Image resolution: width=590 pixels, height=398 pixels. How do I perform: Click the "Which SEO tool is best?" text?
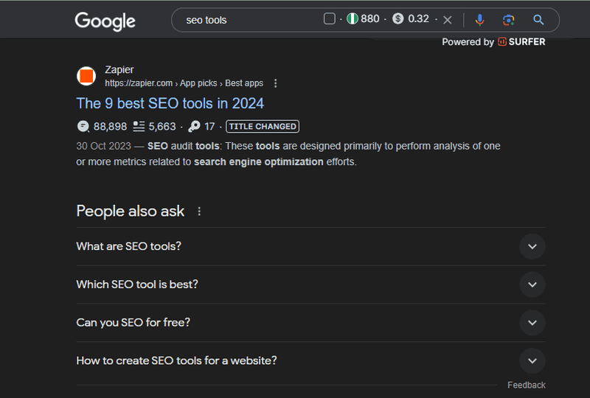point(137,284)
